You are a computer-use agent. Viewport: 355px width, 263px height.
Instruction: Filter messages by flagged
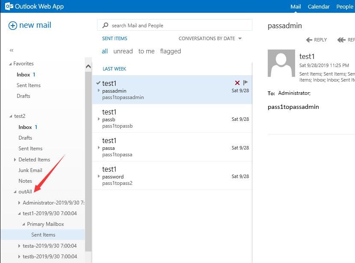click(171, 52)
